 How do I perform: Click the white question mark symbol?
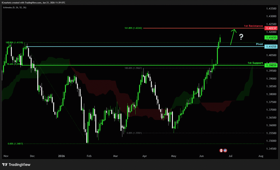pos(241,37)
